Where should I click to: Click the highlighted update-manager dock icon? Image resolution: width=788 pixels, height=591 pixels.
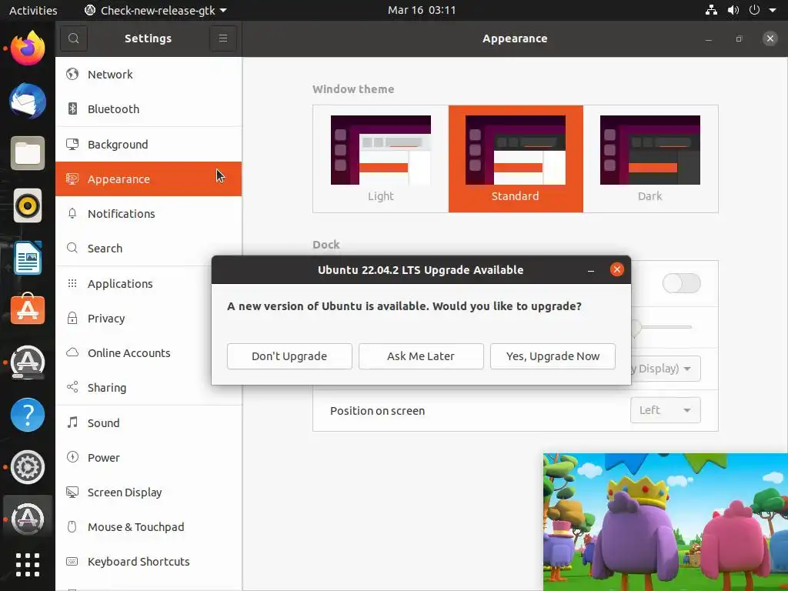click(28, 519)
